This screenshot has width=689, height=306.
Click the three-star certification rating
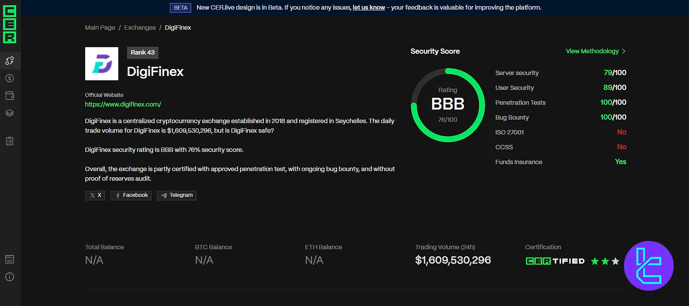click(x=605, y=261)
